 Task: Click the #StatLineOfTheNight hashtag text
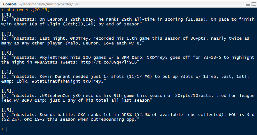56,81
